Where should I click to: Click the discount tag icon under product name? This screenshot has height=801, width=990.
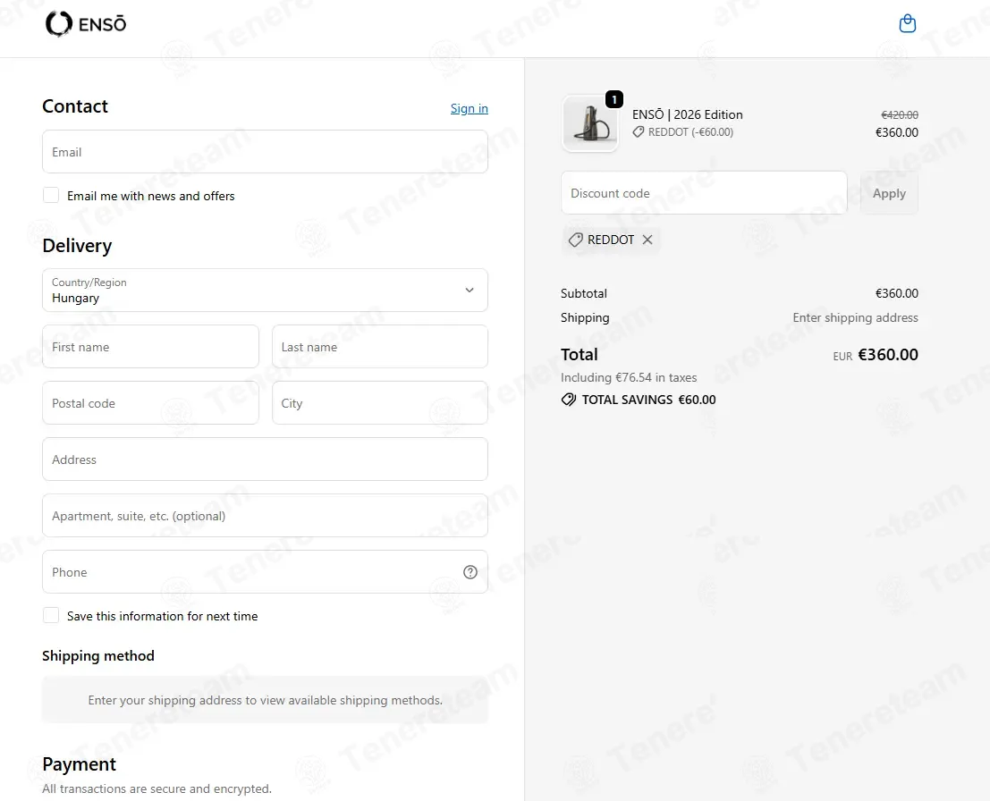click(x=639, y=132)
